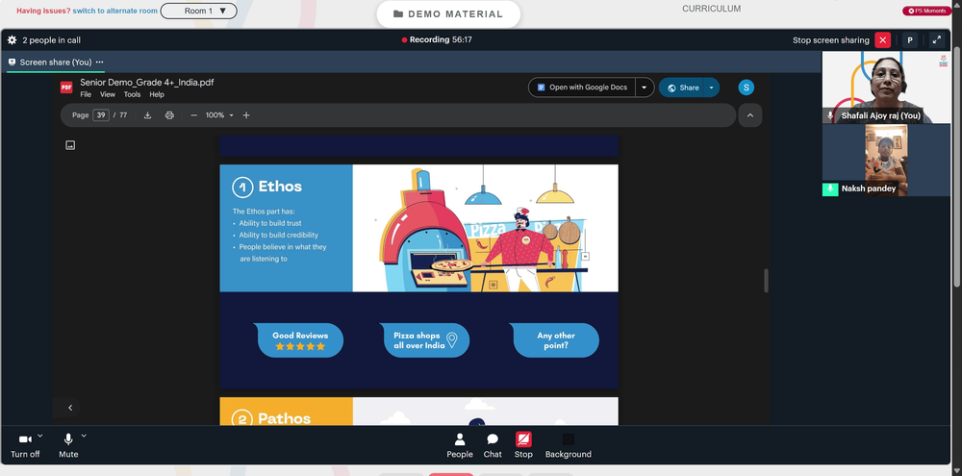962x476 pixels.
Task: Click the Good Reviews bubble
Action: click(x=300, y=340)
